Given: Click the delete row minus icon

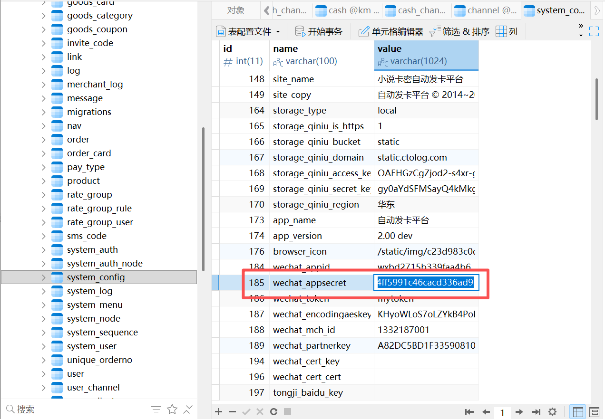Looking at the screenshot, I should click(x=232, y=412).
